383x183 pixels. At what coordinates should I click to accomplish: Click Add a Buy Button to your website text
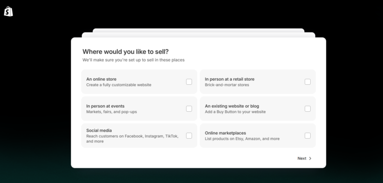pos(235,112)
